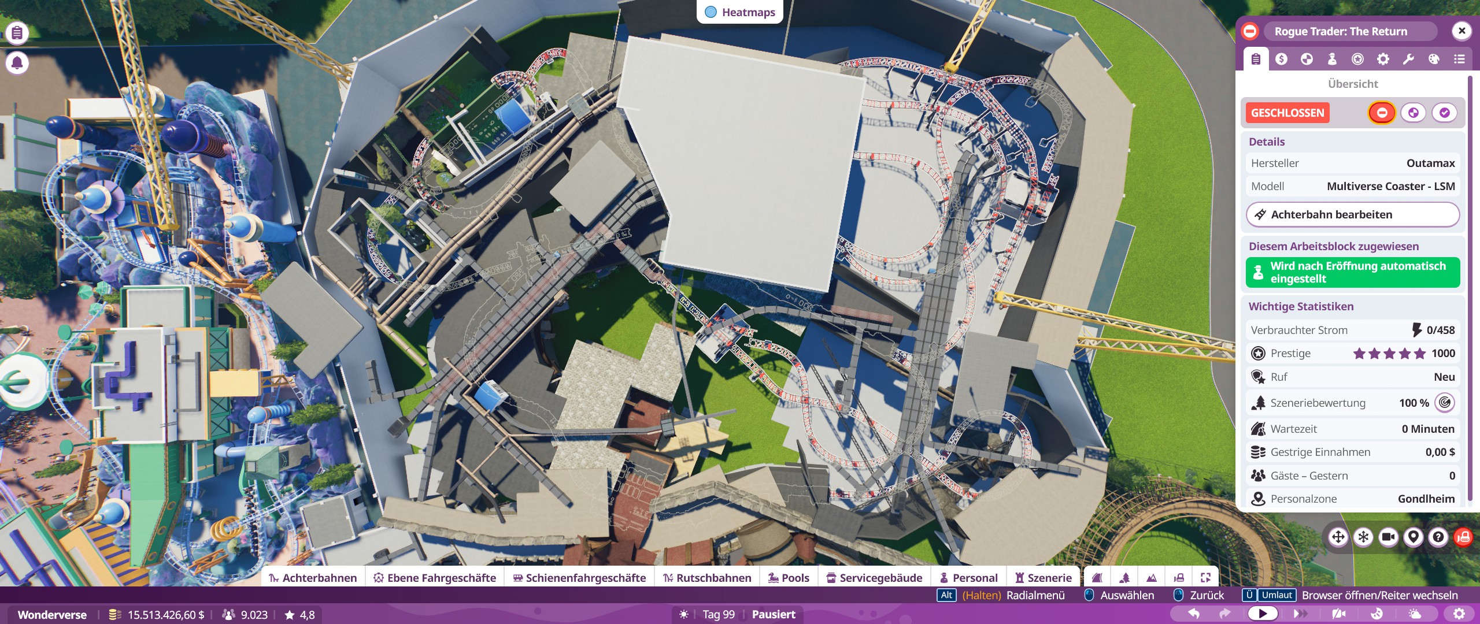Toggle the weather cloud control
This screenshot has height=624, width=1480.
[x=1415, y=614]
